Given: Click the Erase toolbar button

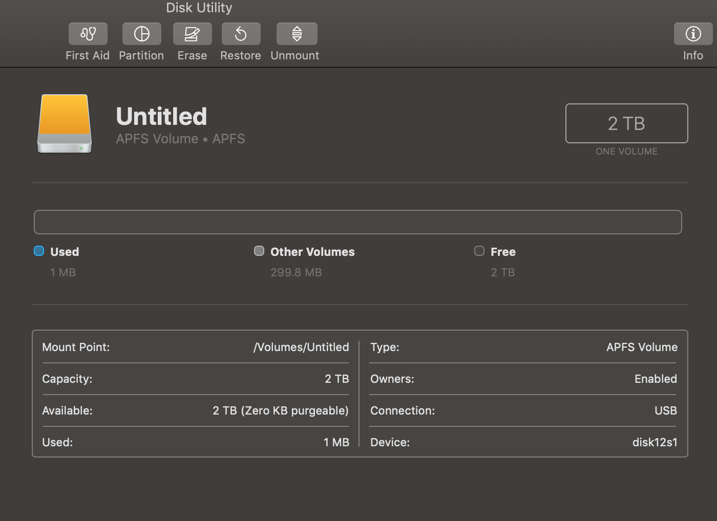Looking at the screenshot, I should [192, 34].
